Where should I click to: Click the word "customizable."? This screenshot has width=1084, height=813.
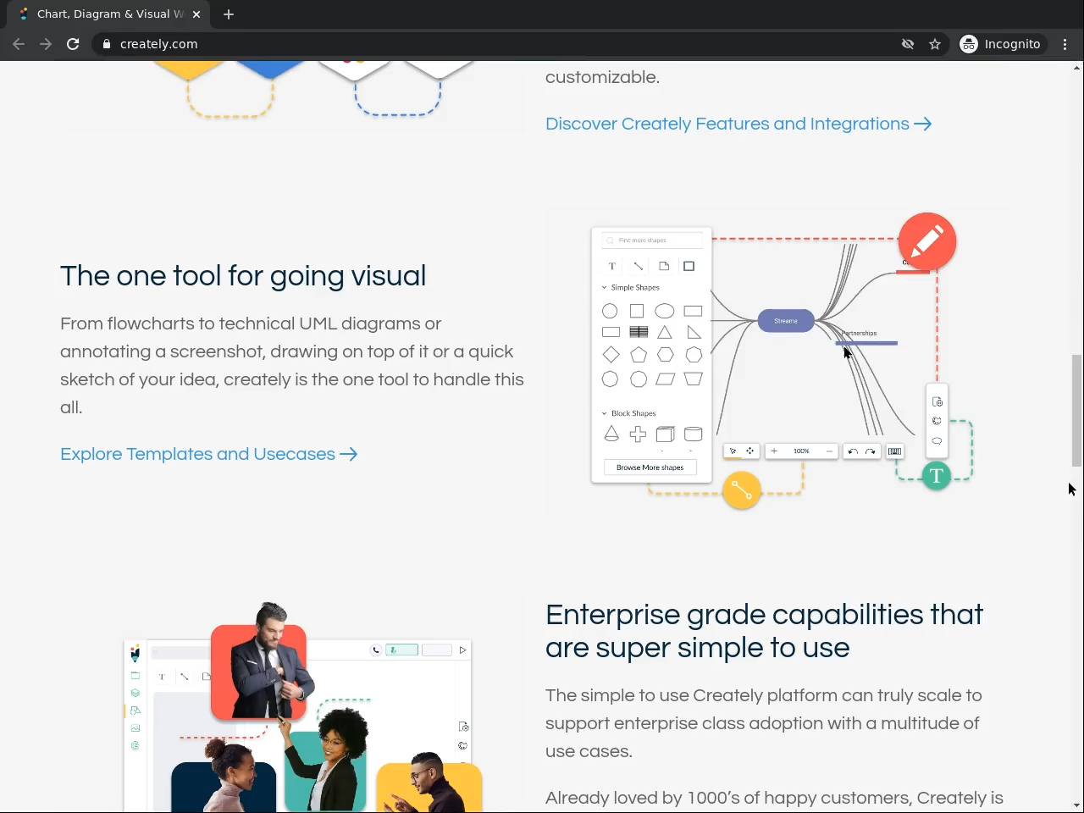(x=602, y=77)
